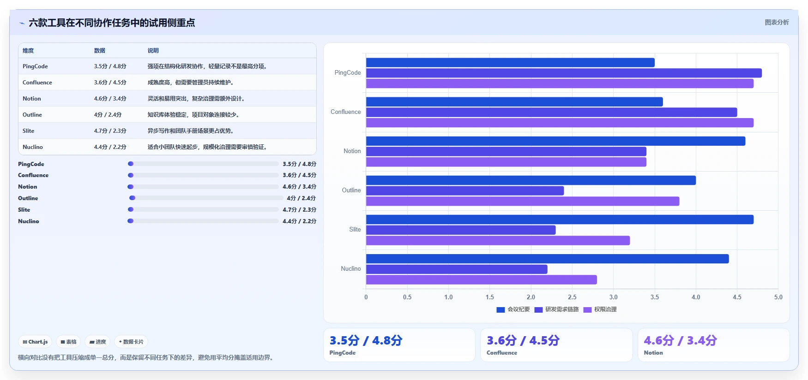Click the 数据卡片 tag chip
Viewport: 808px width, 380px height.
click(131, 342)
